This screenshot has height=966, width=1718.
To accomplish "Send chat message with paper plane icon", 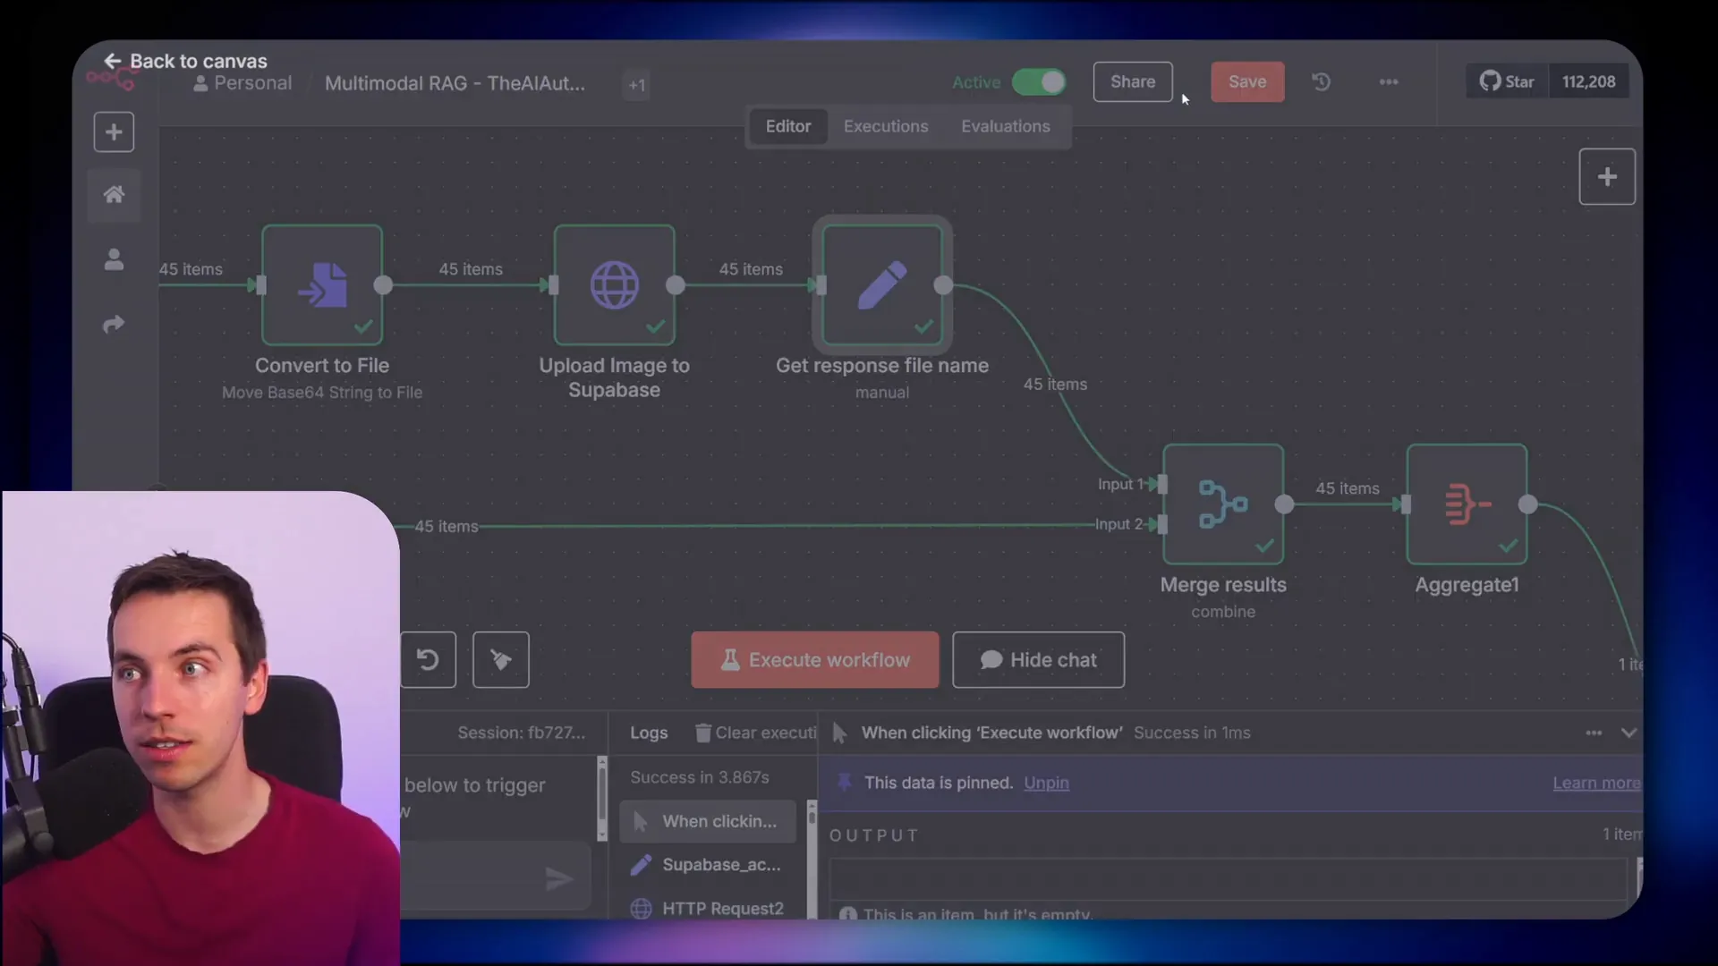I will [x=559, y=879].
